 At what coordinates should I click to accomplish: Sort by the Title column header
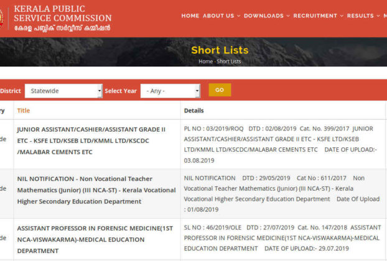pos(24,111)
